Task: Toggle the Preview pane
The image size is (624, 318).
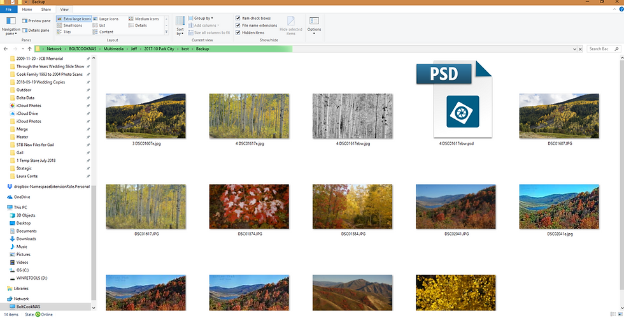Action: [37, 21]
